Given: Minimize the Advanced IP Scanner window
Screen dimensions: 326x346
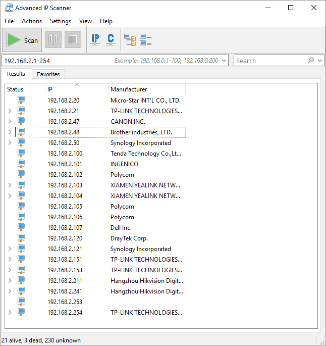Looking at the screenshot, I should 268,8.
